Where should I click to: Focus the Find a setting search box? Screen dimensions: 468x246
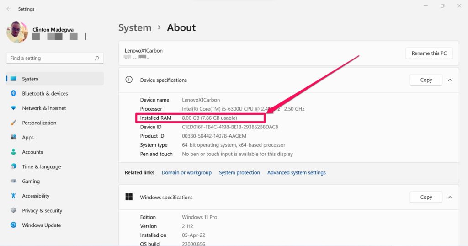coord(55,58)
